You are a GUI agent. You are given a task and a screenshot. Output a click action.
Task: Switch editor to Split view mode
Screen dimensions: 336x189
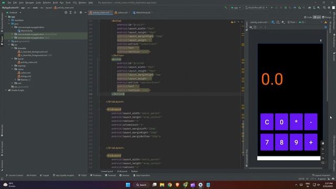pos(317,17)
